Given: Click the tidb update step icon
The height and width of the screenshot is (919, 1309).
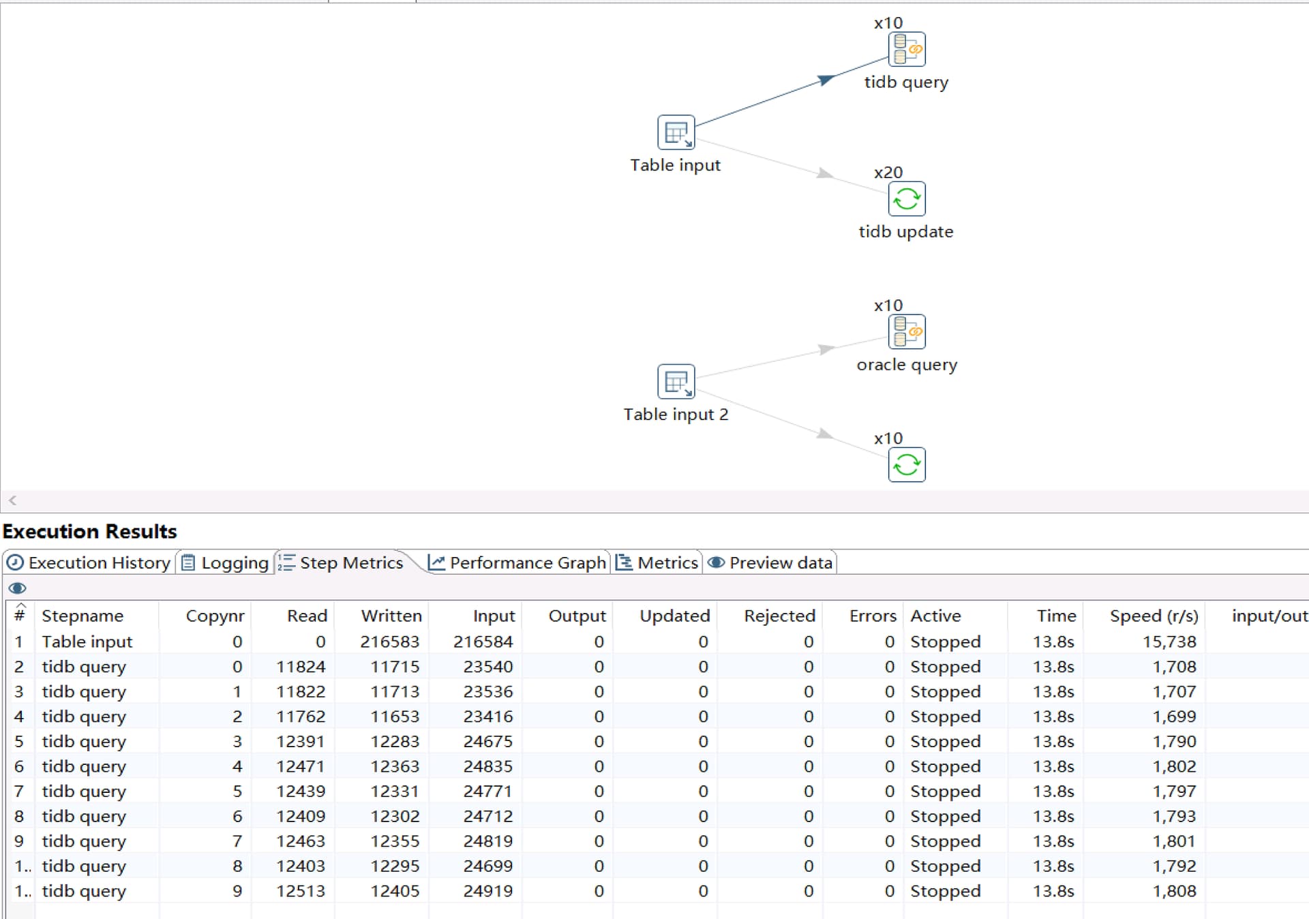Looking at the screenshot, I should tap(906, 199).
